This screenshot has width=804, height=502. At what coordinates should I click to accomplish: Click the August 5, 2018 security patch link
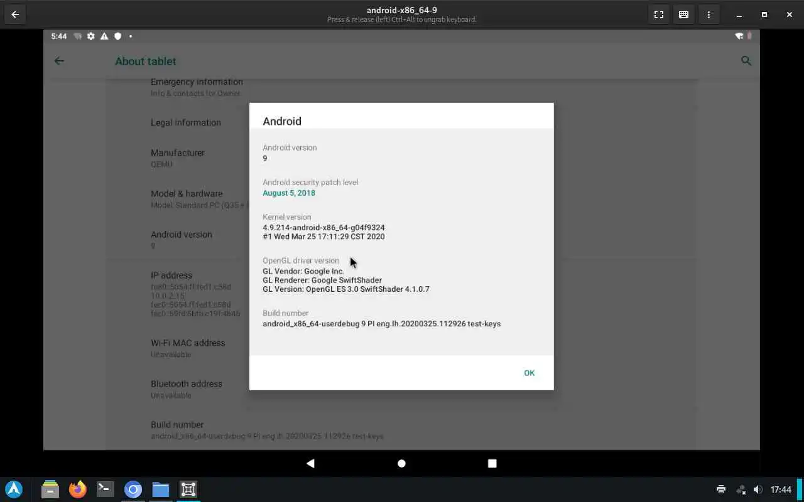click(x=289, y=193)
